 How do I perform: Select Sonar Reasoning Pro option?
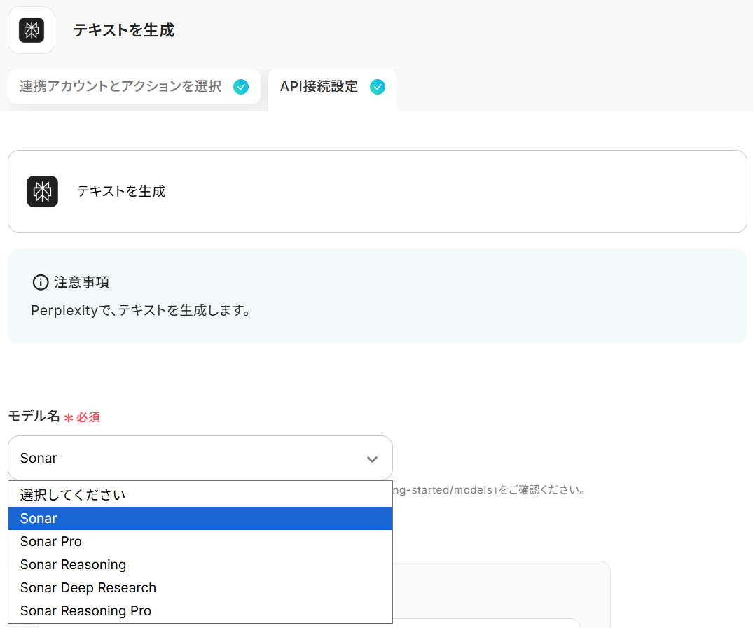pyautogui.click(x=85, y=610)
